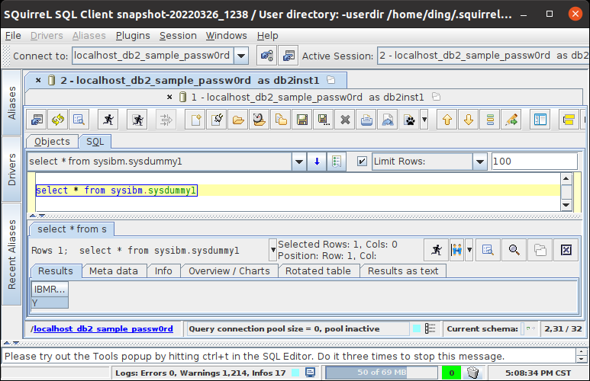590x381 pixels.
Task: Open a SQL file with the folder icon
Action: 238,120
